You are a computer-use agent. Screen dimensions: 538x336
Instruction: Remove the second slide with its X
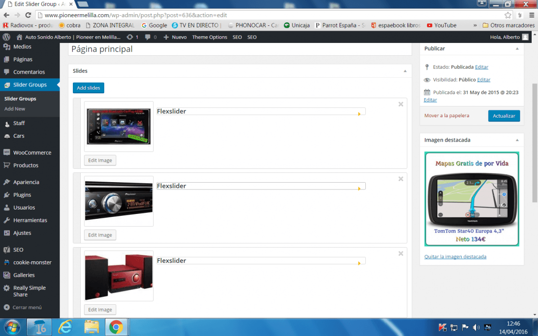pyautogui.click(x=401, y=179)
